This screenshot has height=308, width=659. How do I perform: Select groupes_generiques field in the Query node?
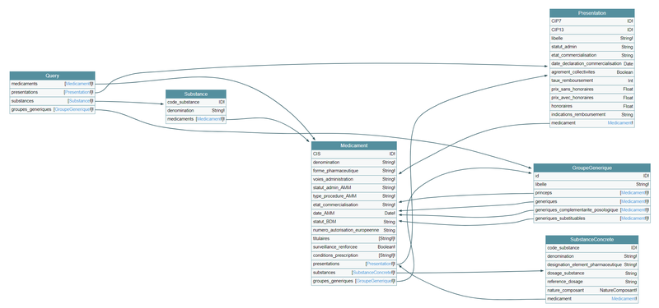pyautogui.click(x=53, y=109)
